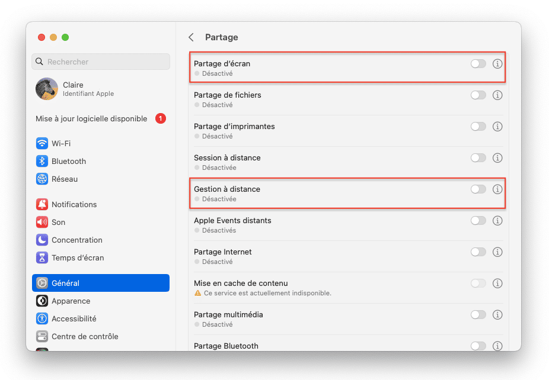Click the Son speaker icon
This screenshot has height=380, width=549.
pos(42,222)
